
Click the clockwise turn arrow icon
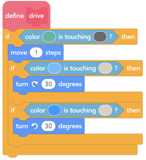pyautogui.click(x=35, y=84)
